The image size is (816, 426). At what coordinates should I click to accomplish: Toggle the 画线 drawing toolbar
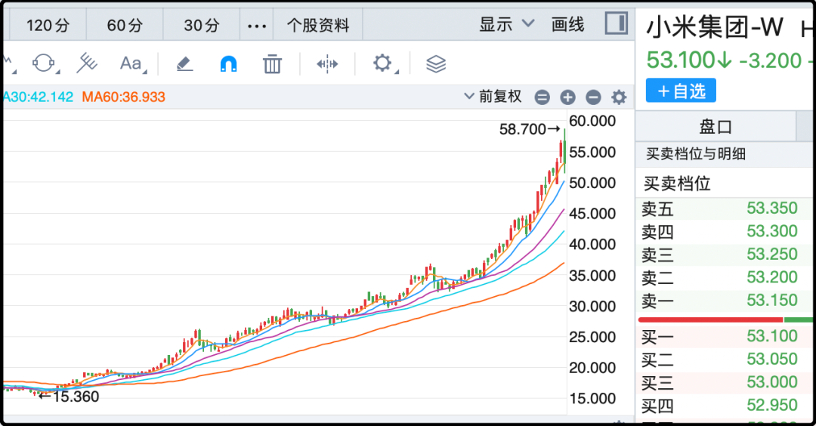coord(567,25)
